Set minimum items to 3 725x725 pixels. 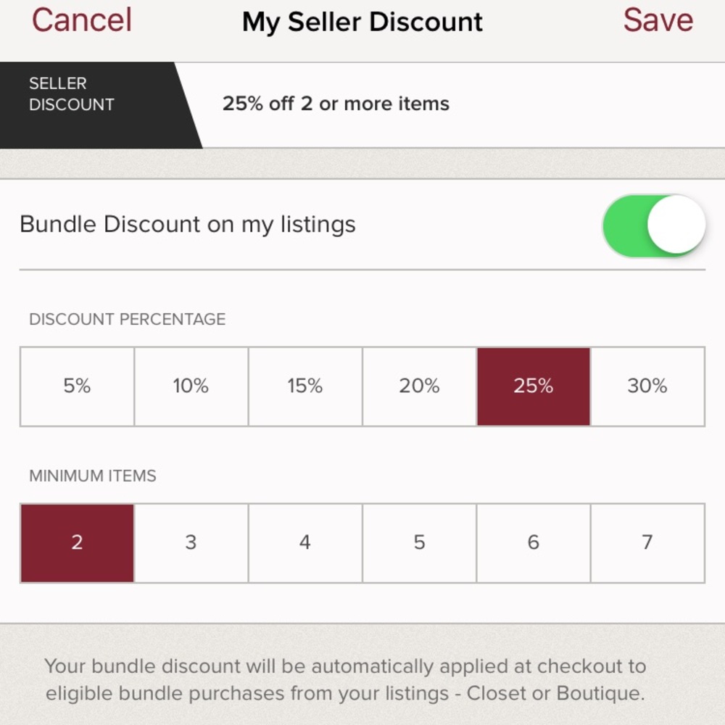(191, 543)
